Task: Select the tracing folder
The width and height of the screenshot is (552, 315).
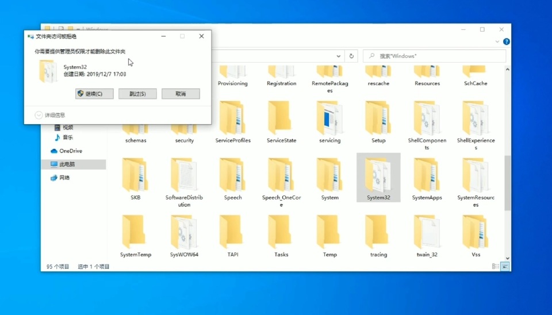Action: coord(378,236)
